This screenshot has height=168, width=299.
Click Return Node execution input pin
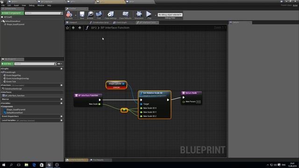[x=184, y=98]
